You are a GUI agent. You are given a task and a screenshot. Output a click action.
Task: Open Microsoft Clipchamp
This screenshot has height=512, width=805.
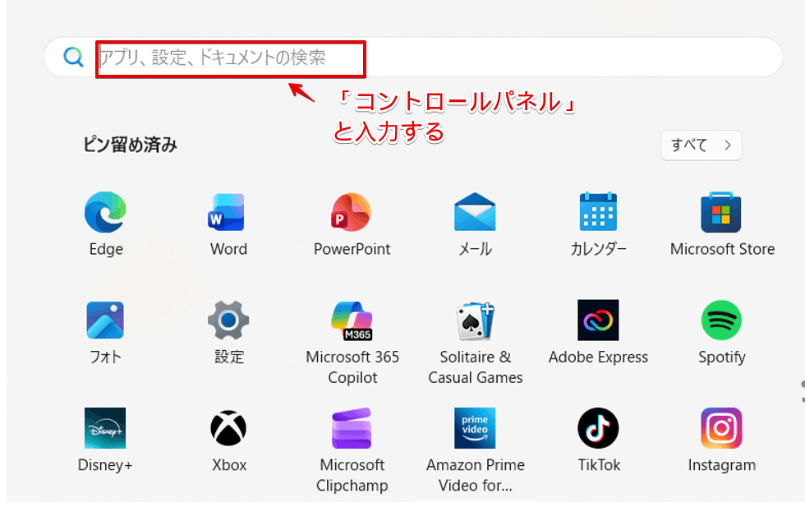[x=352, y=428]
